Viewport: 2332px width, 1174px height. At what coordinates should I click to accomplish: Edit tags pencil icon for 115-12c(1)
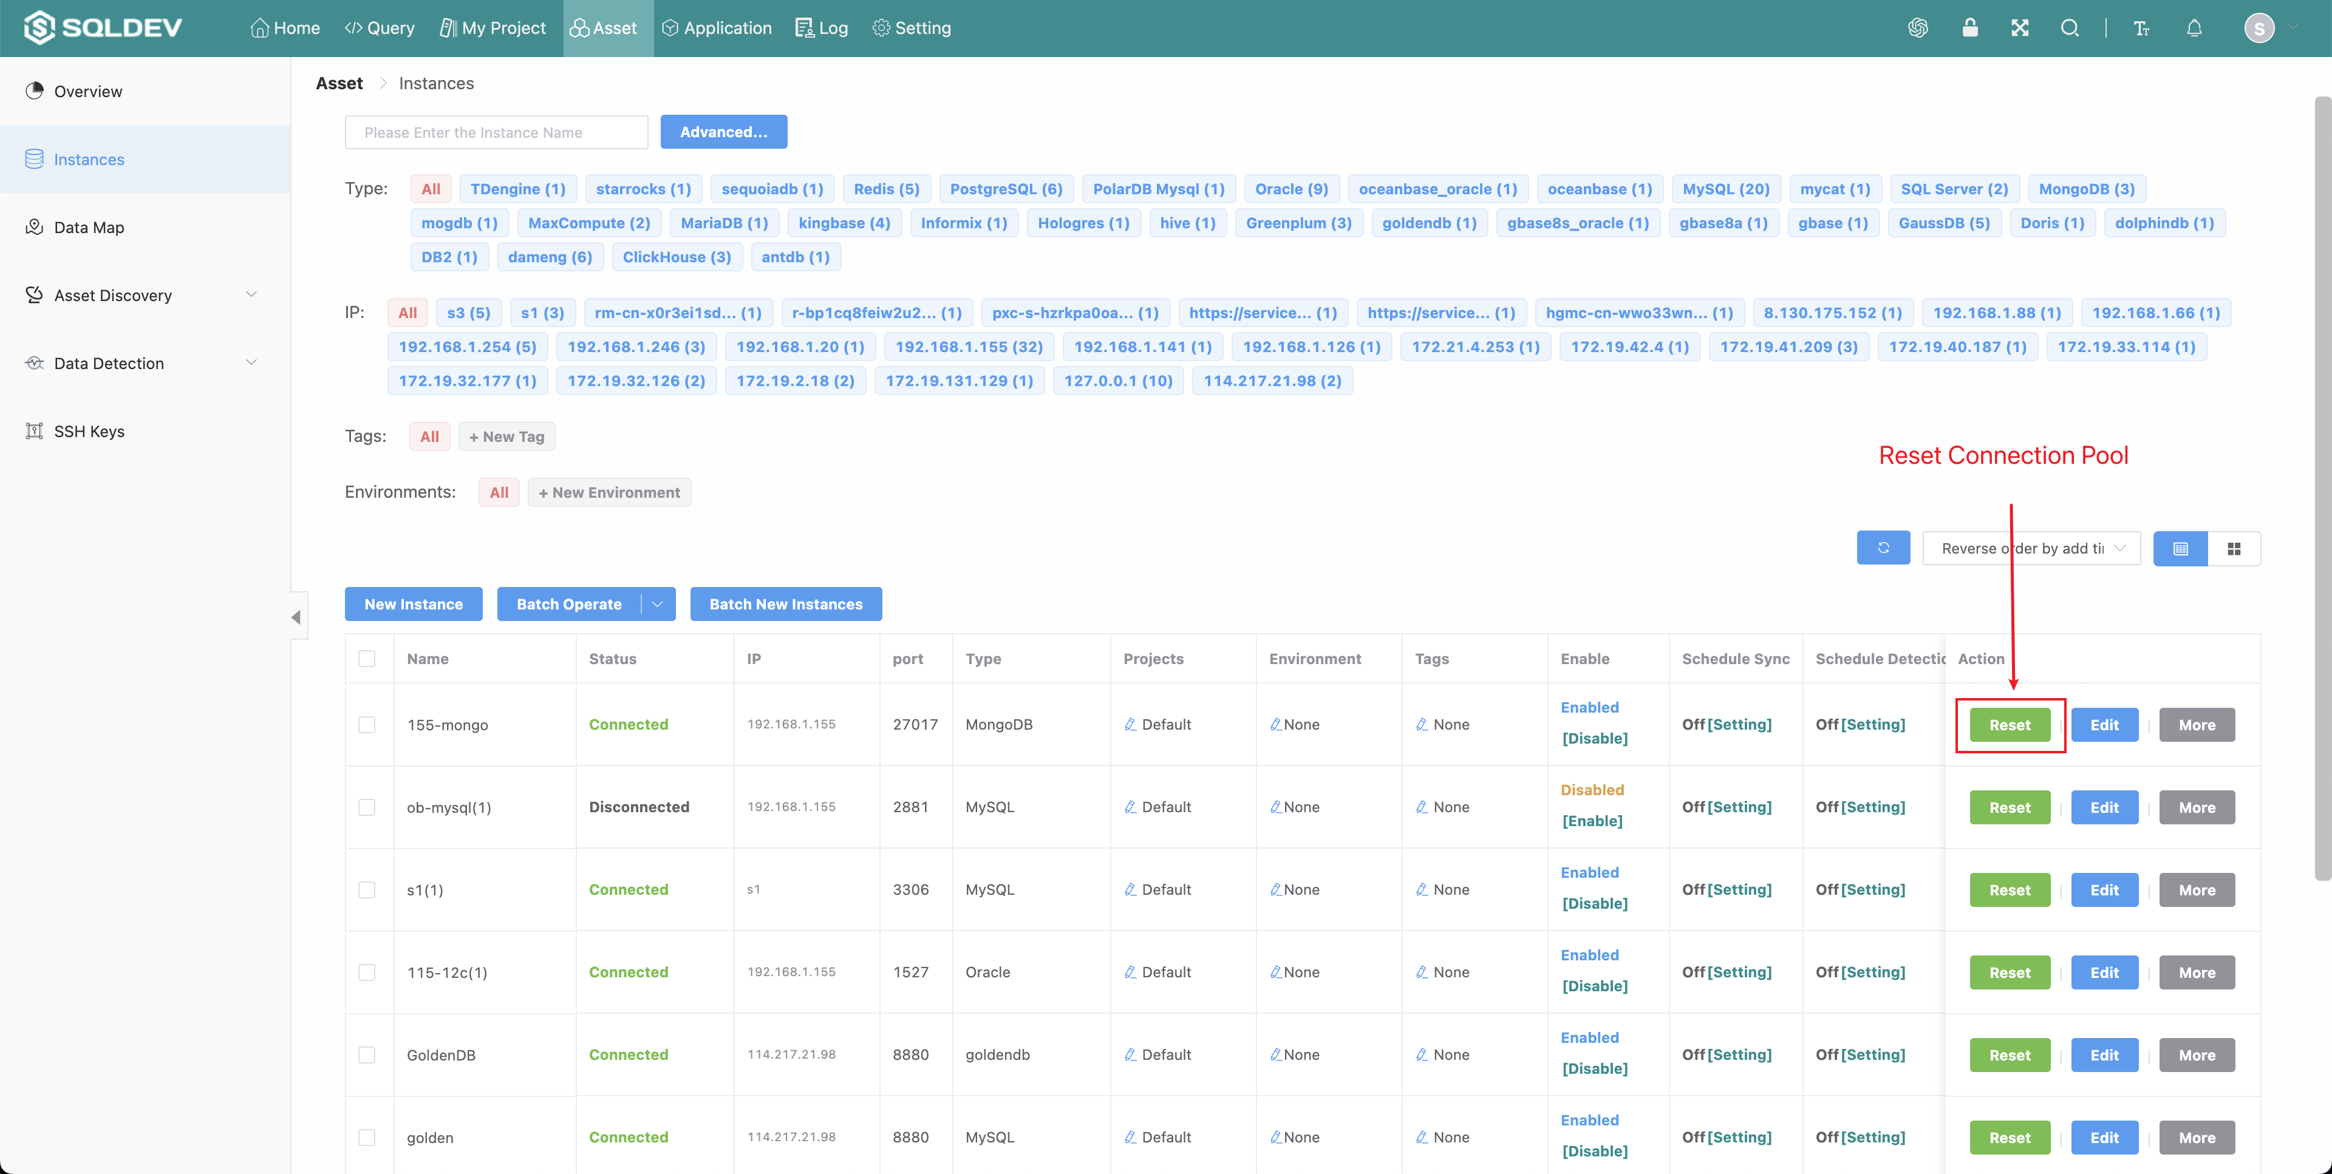click(x=1421, y=972)
